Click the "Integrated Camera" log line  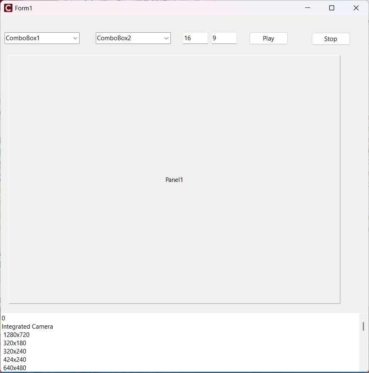(27, 327)
